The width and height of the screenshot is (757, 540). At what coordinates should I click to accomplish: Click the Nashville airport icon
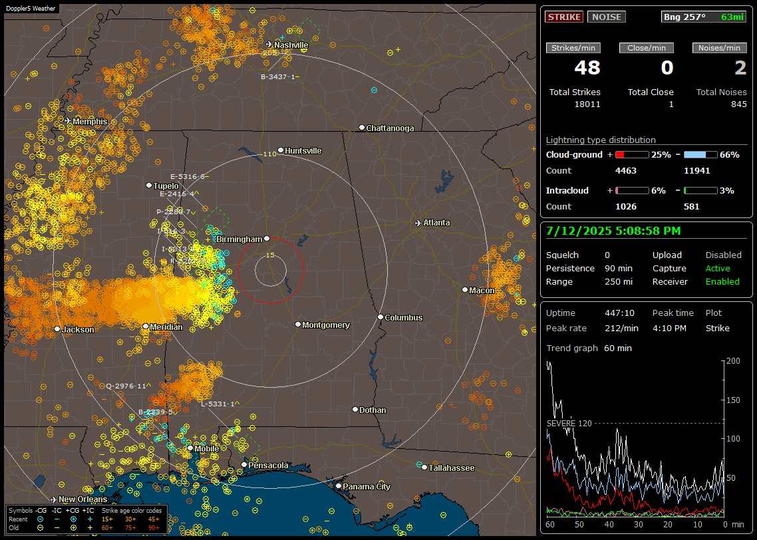[269, 45]
